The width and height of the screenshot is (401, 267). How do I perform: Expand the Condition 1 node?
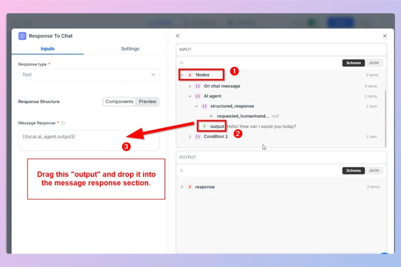190,136
